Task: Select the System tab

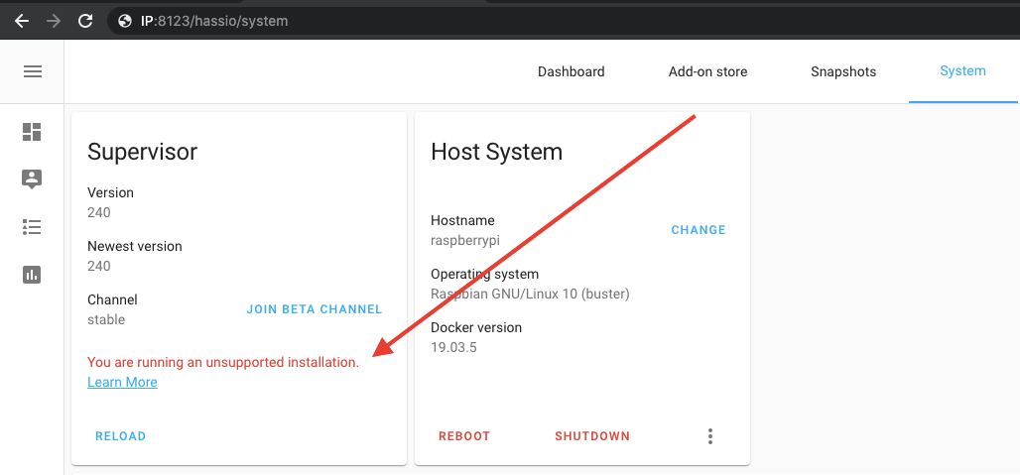Action: click(x=962, y=70)
